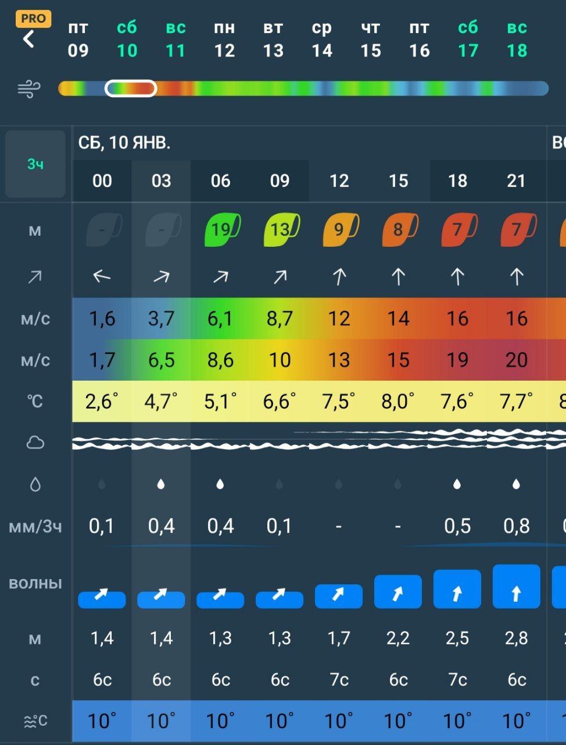
Task: Select the 12 hour column header
Action: [x=339, y=181]
